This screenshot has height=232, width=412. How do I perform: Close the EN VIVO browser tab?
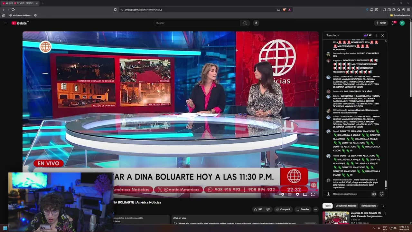pos(37,3)
